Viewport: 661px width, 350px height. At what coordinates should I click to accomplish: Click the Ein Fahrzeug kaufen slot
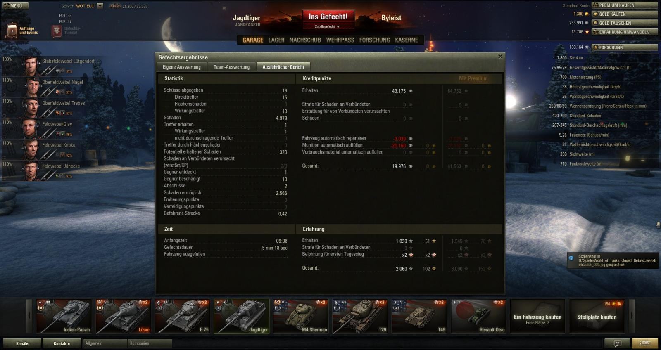(x=537, y=316)
